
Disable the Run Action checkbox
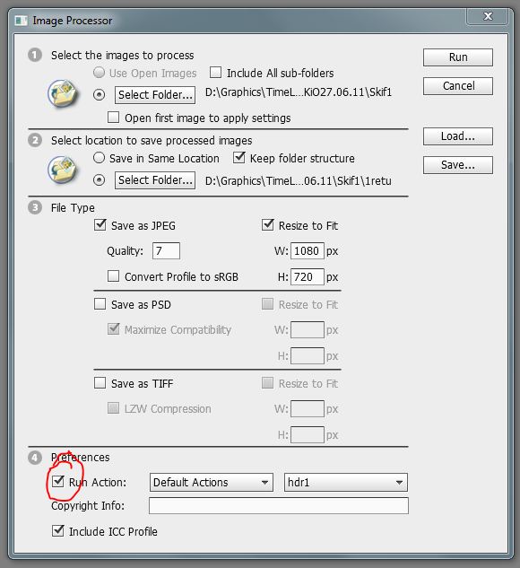(58, 482)
